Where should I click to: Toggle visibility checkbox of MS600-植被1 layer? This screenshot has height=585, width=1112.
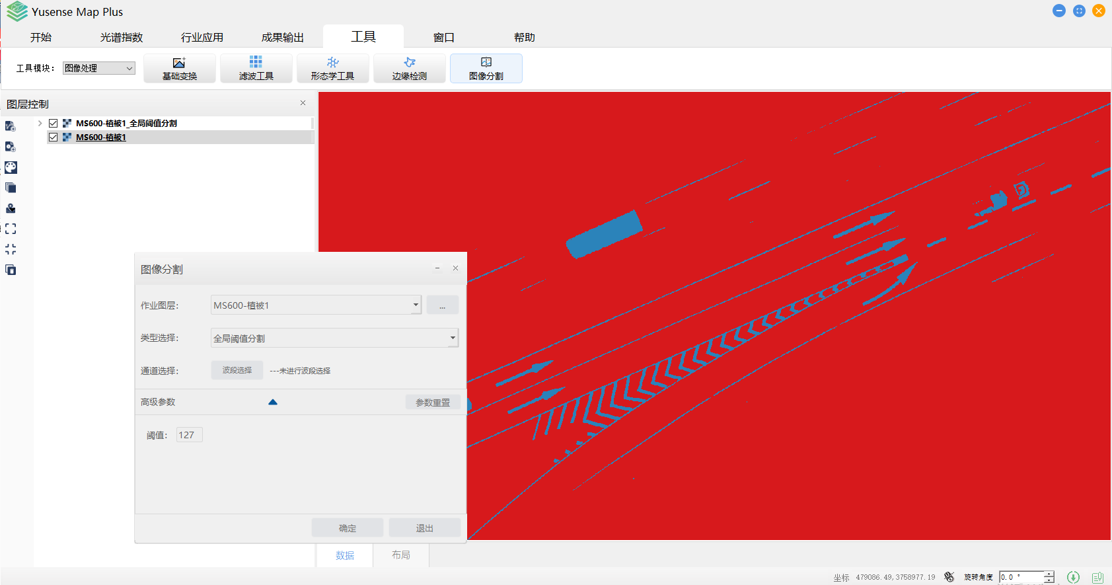coord(54,137)
